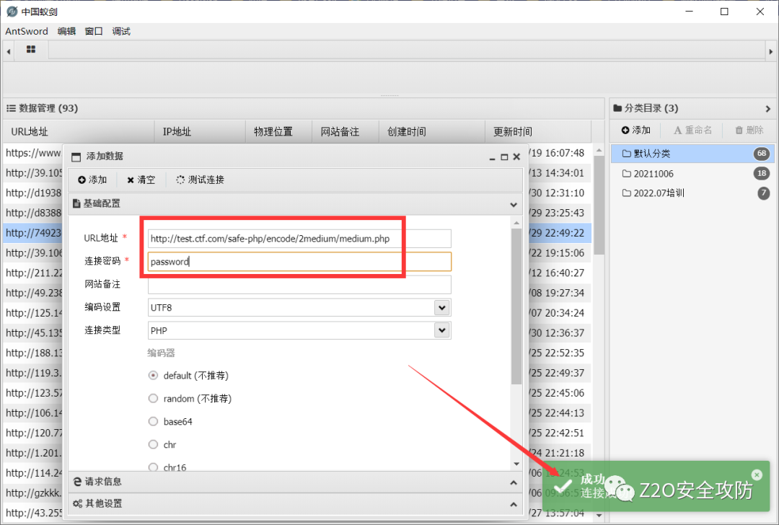Open the 编辑 menu

coord(66,31)
